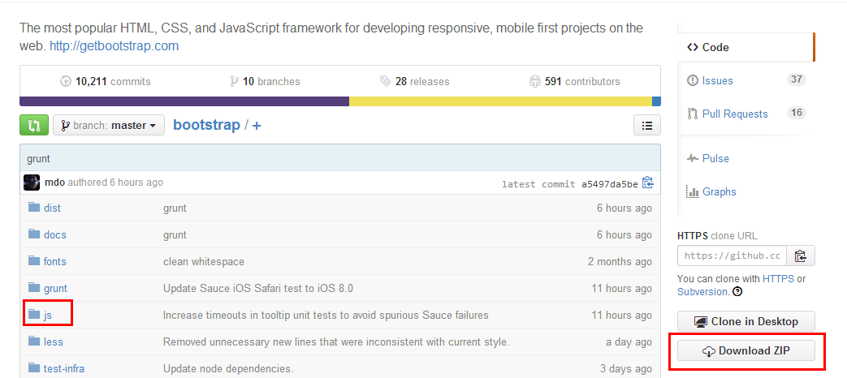View the 591 contributors page
This screenshot has height=378, width=847.
(x=575, y=81)
